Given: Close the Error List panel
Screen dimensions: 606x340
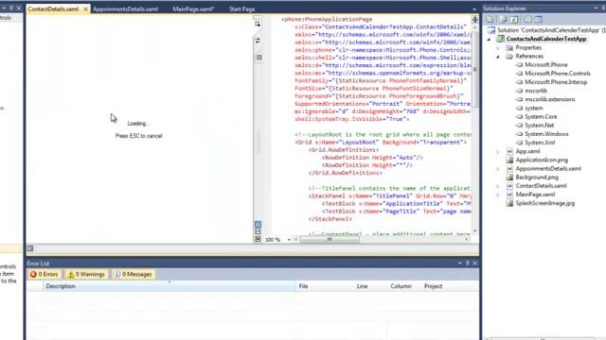Looking at the screenshot, I should point(475,263).
